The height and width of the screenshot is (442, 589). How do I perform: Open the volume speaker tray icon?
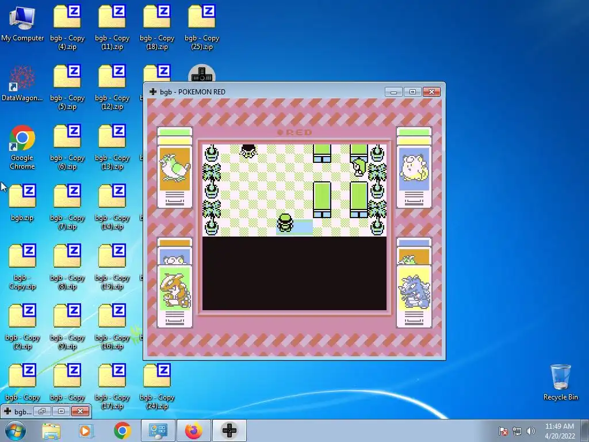point(531,431)
